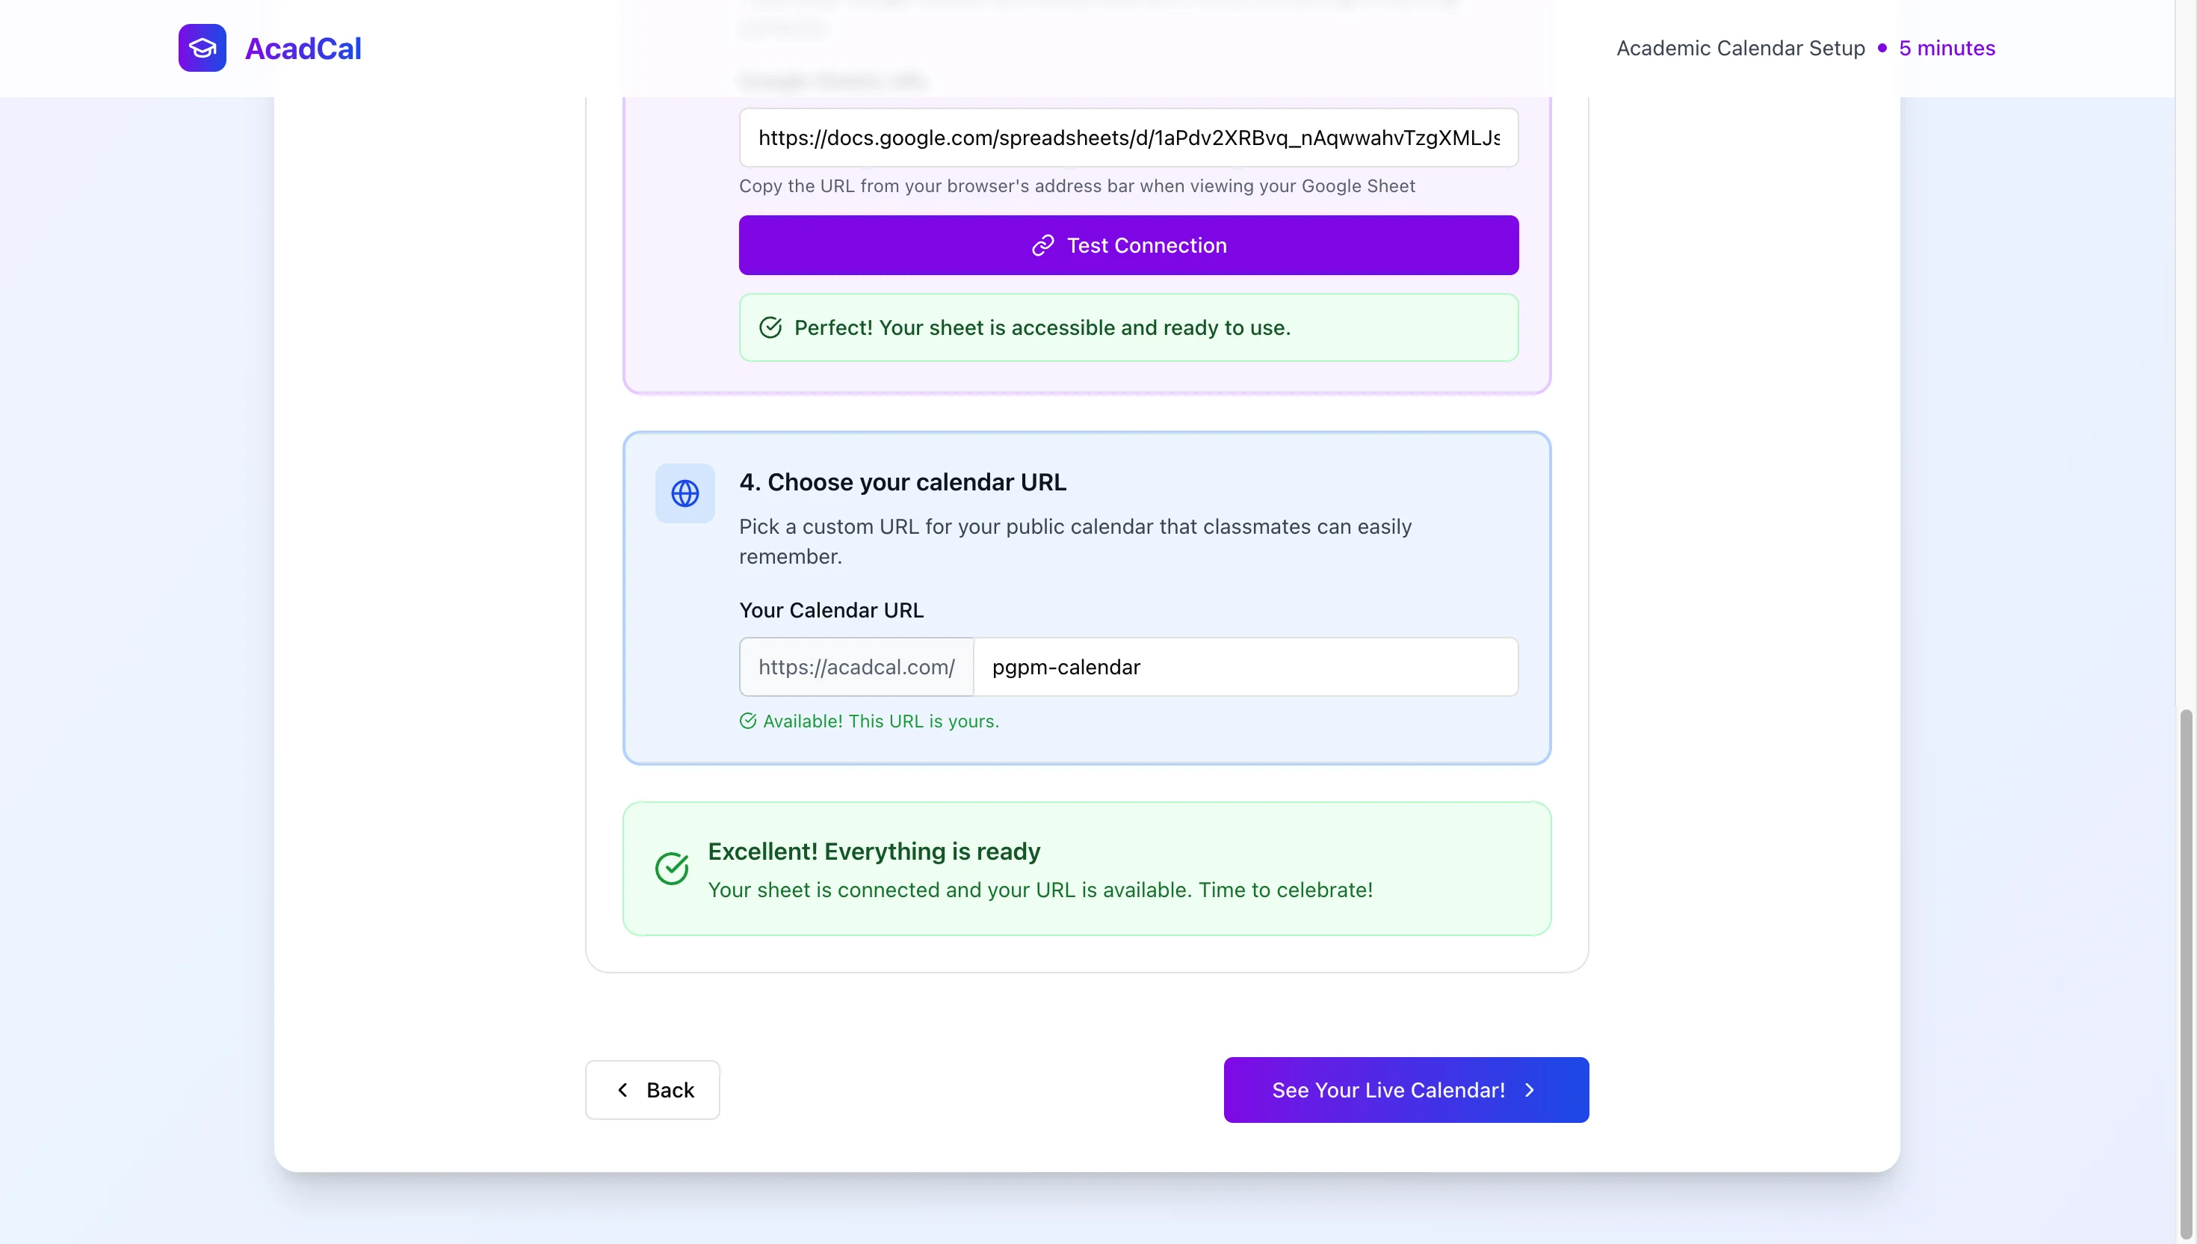2197x1244 pixels.
Task: Click the See Your Live Calendar button
Action: point(1406,1089)
